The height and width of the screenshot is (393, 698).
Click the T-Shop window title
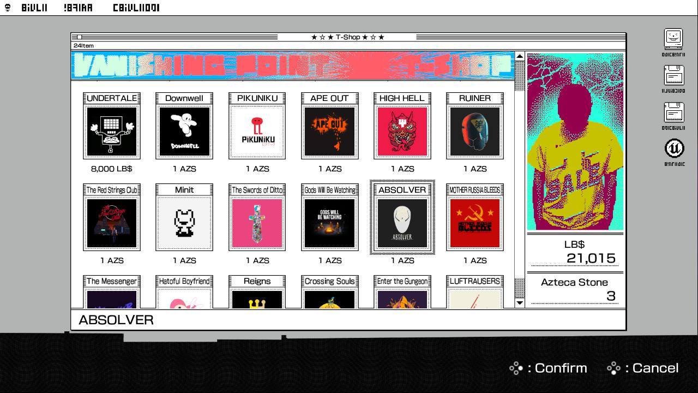347,37
